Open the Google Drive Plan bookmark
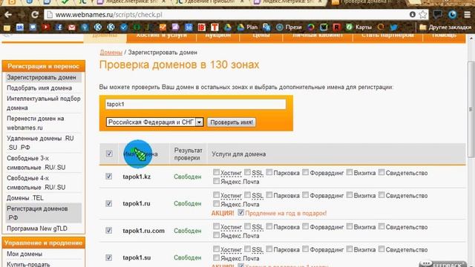Image resolution: width=475 pixels, height=267 pixels. point(247,27)
